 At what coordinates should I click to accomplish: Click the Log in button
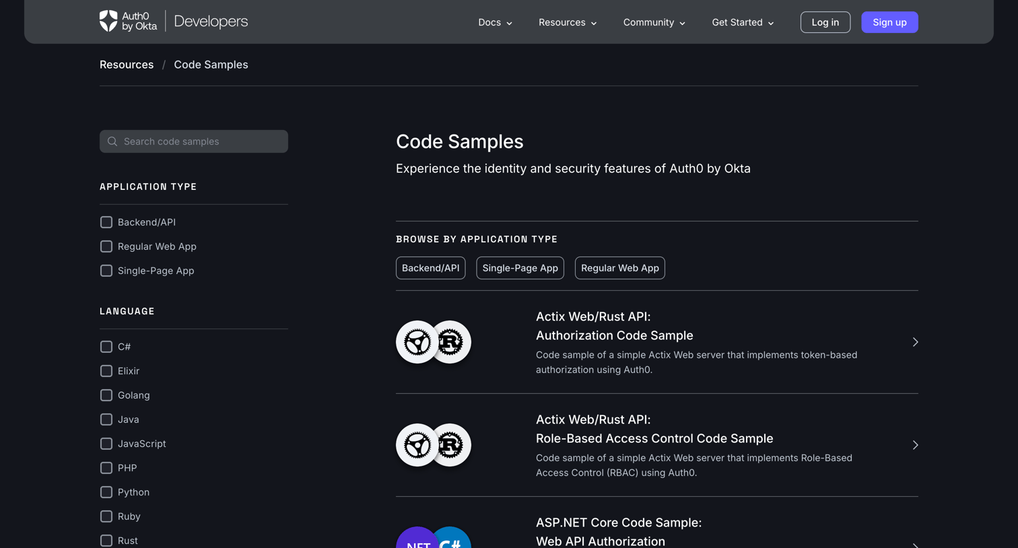(825, 22)
